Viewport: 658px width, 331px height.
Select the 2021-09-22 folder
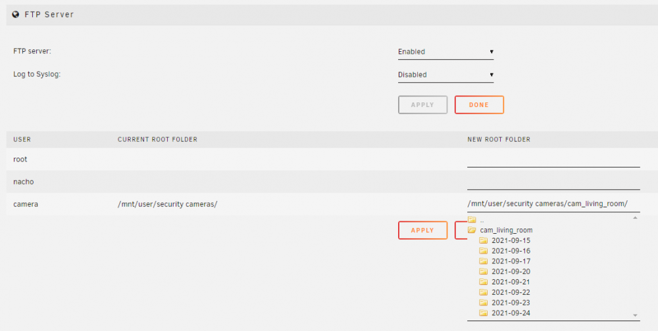pyautogui.click(x=511, y=292)
